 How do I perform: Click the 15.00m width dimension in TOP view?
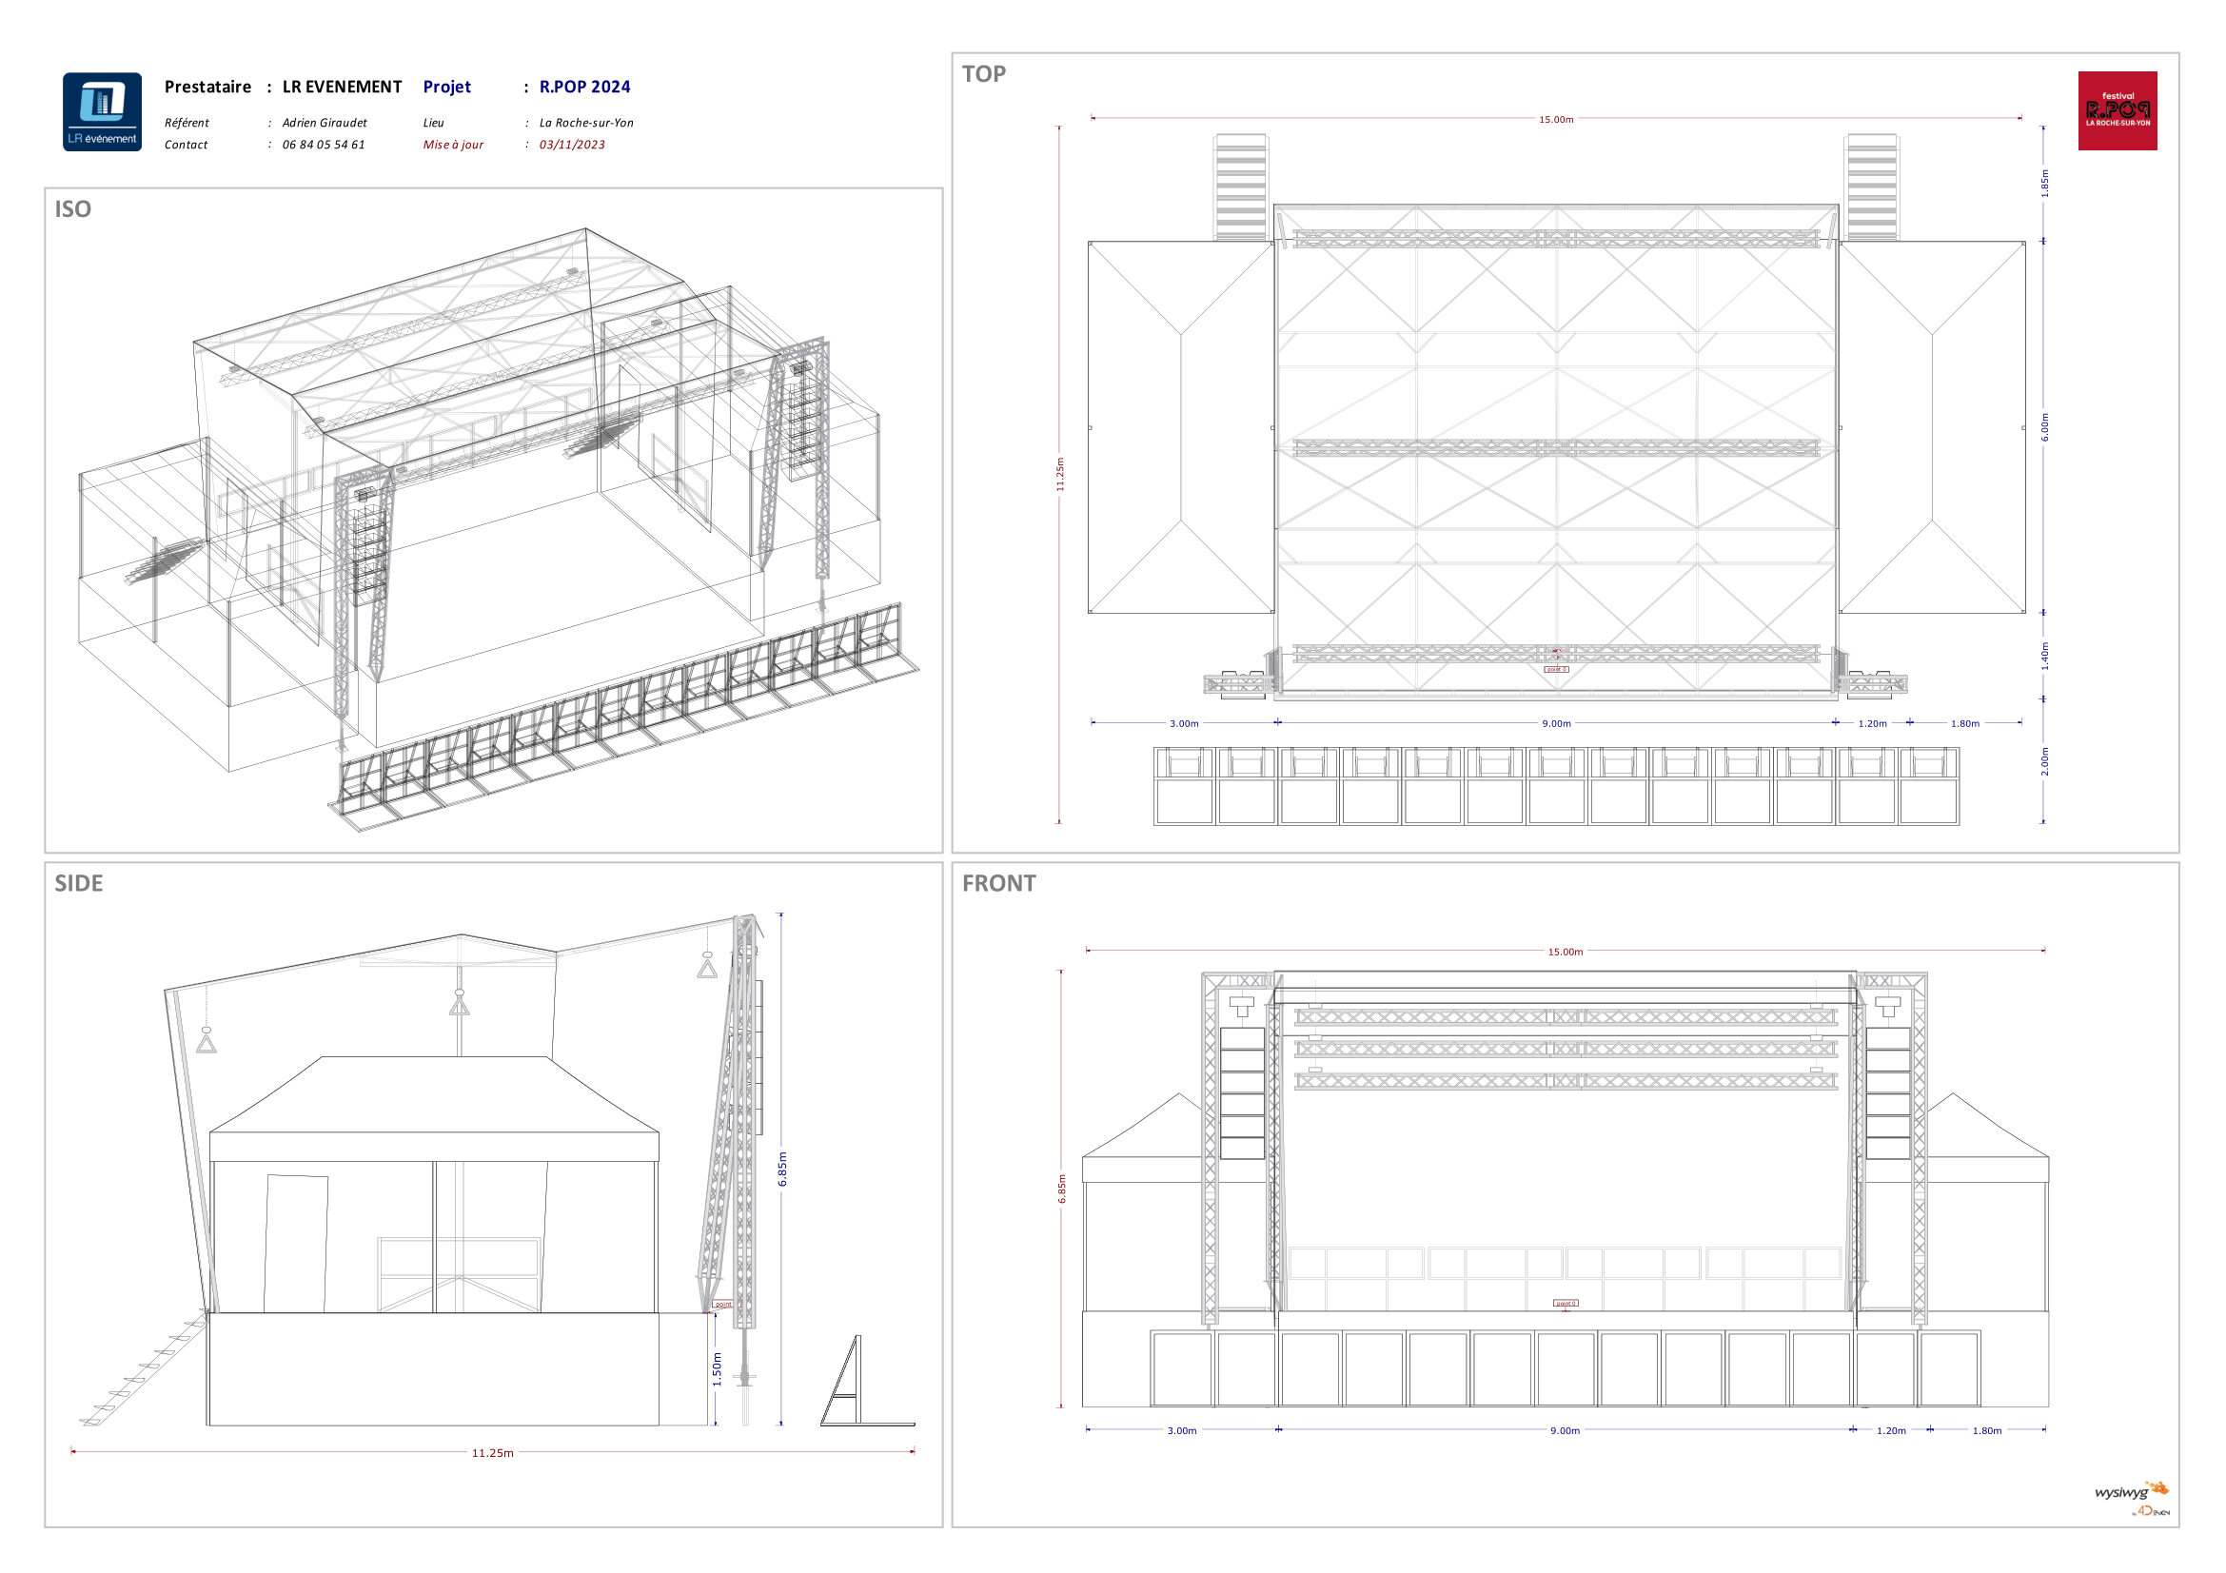(x=1556, y=120)
